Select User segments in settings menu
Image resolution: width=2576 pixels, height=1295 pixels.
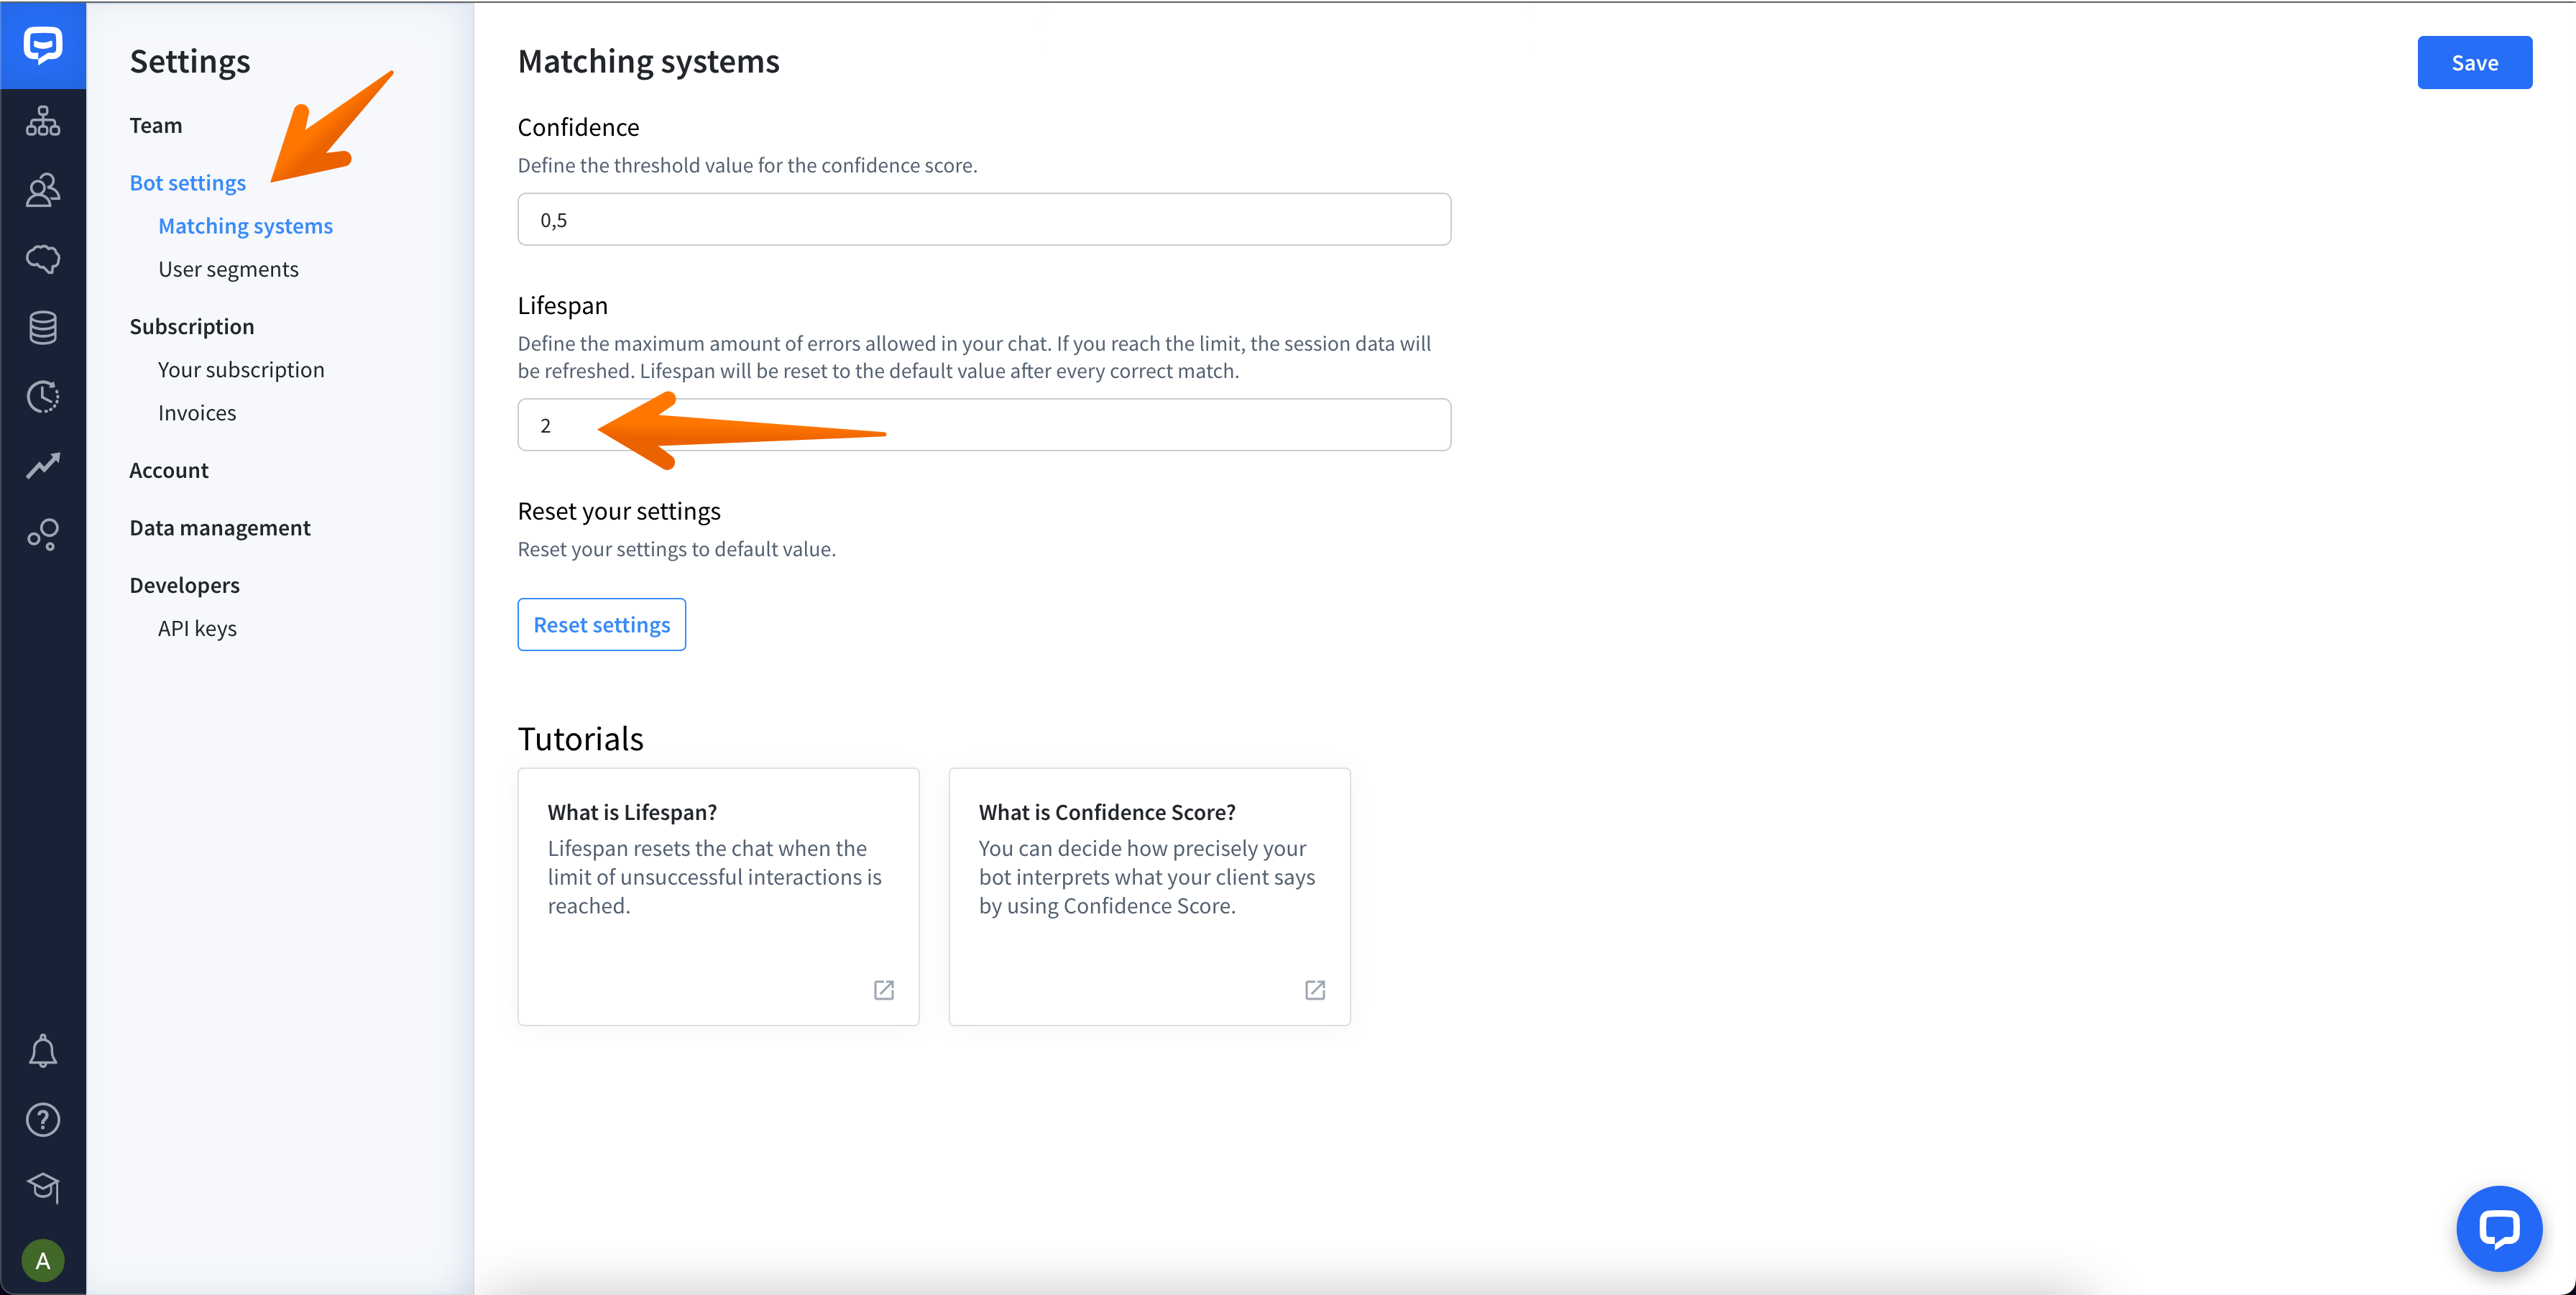pos(228,269)
